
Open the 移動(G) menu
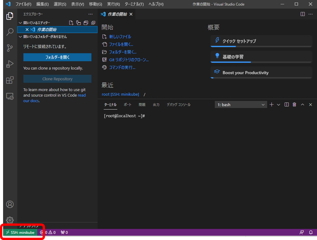tap(95, 4)
